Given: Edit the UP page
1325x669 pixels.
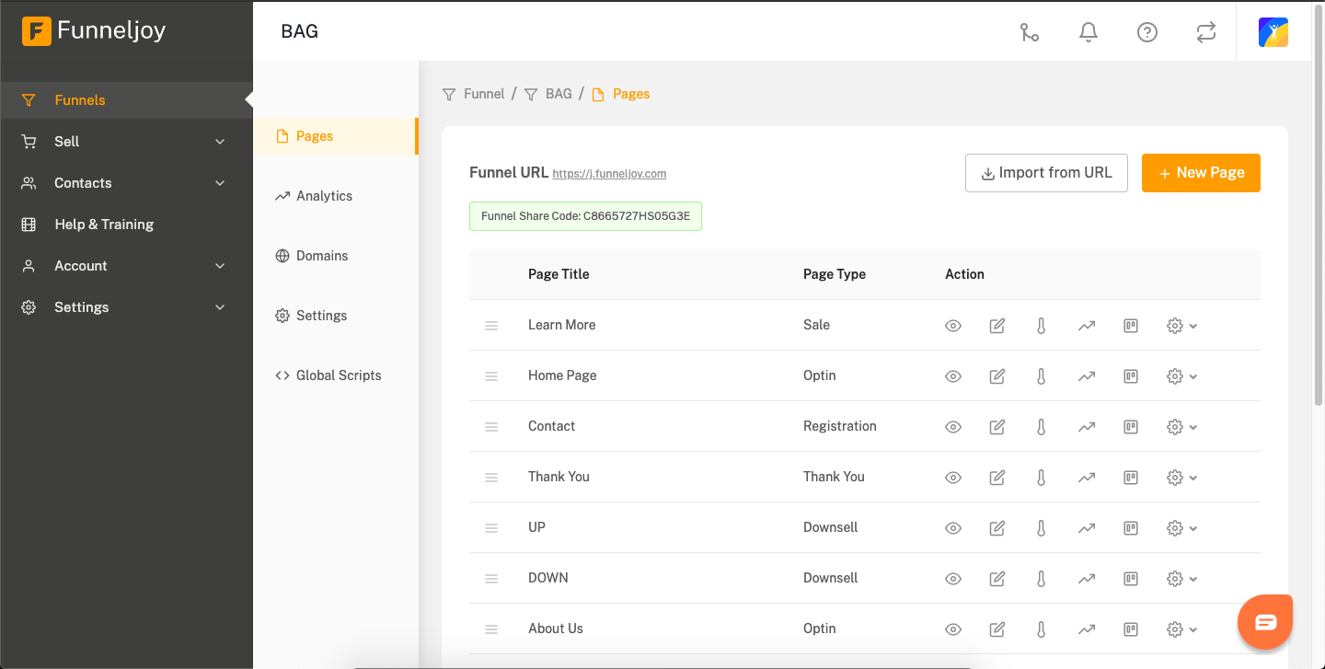Looking at the screenshot, I should click(997, 528).
